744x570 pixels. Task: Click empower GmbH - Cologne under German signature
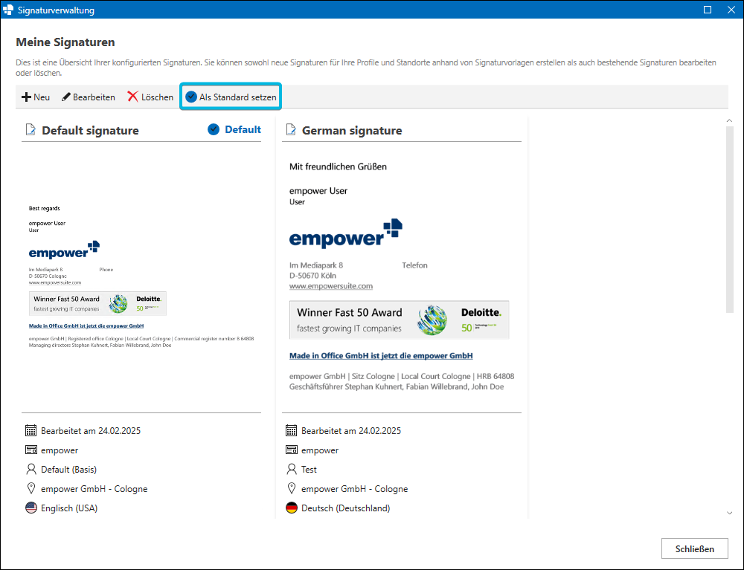pos(354,488)
